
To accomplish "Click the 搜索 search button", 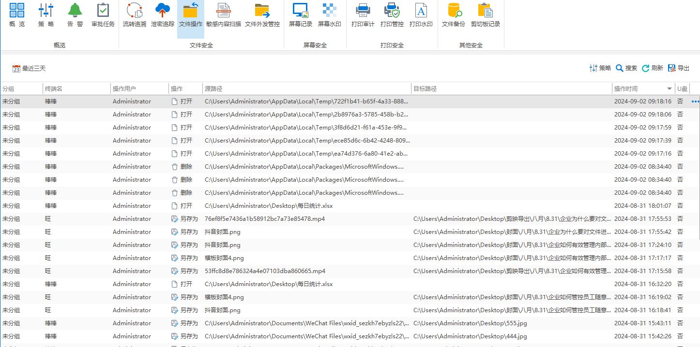I will [626, 68].
